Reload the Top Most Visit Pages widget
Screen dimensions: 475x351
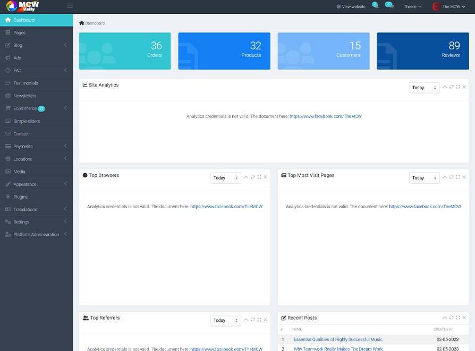451,177
